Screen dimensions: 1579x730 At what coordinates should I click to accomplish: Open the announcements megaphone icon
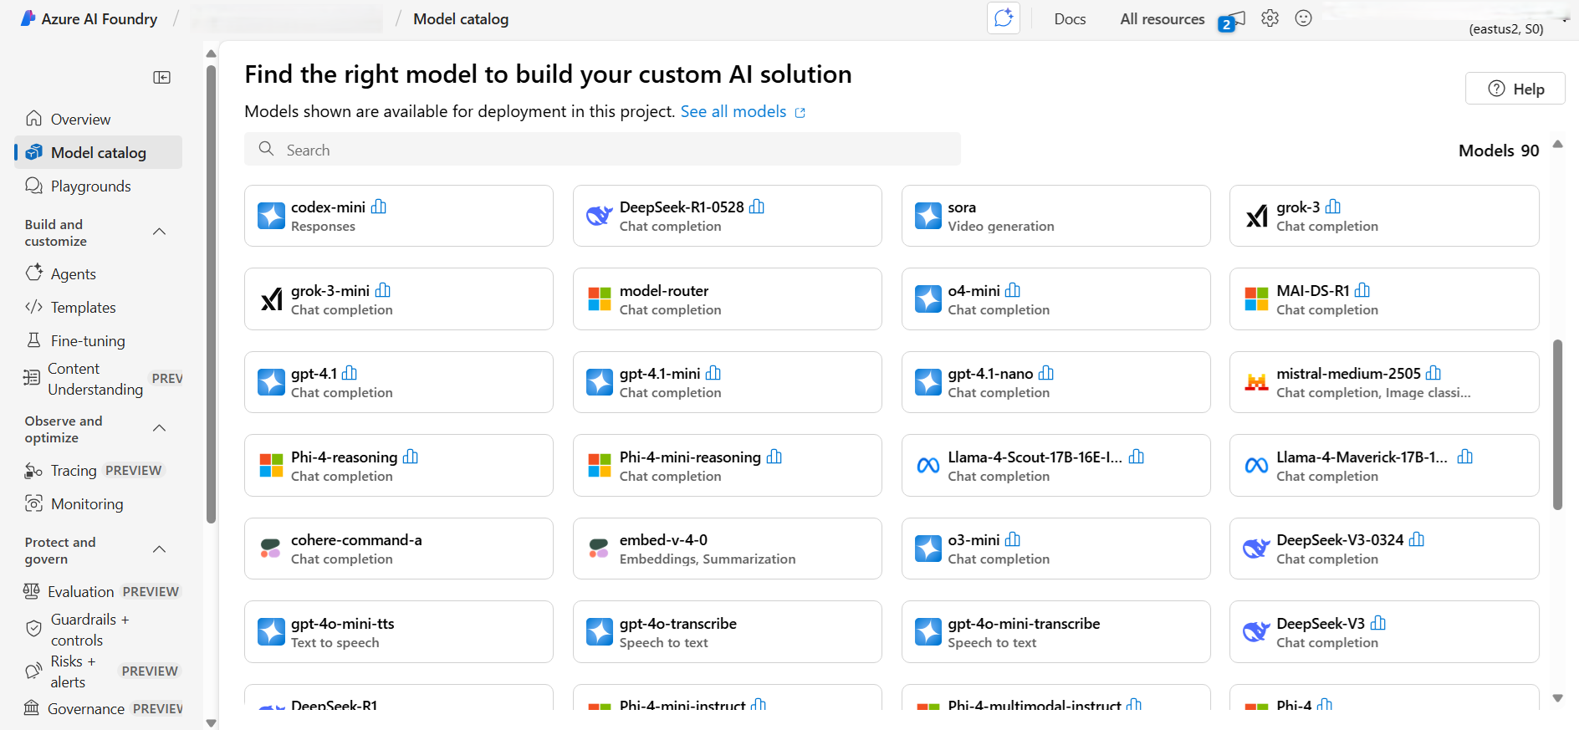1234,20
